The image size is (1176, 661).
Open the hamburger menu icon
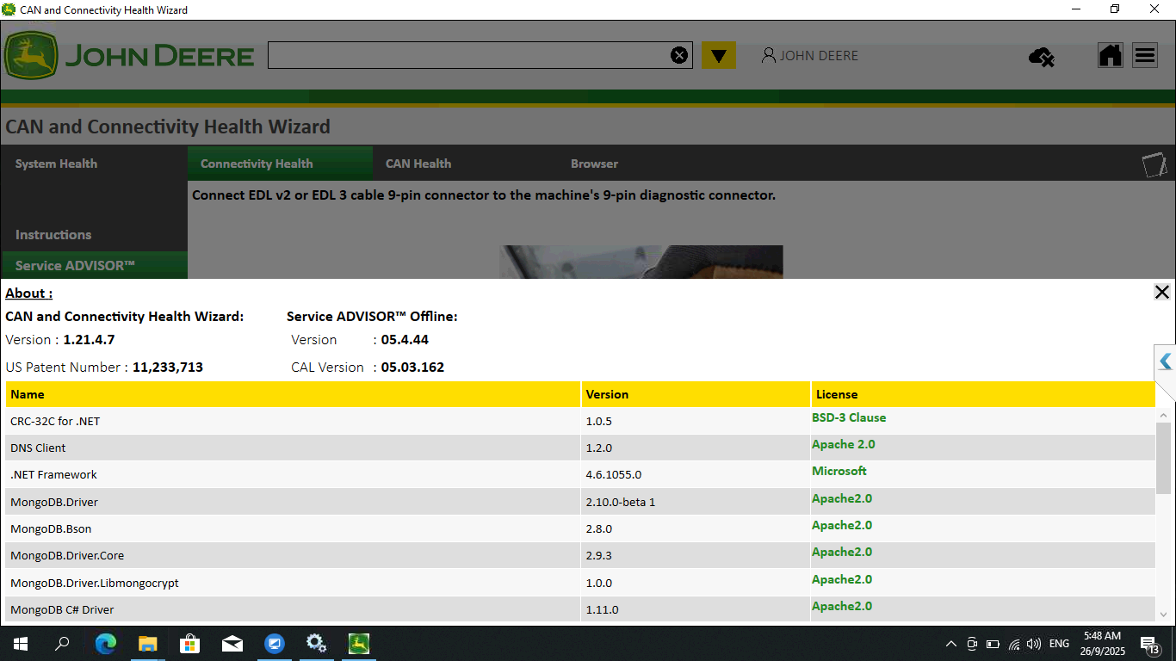[1145, 55]
